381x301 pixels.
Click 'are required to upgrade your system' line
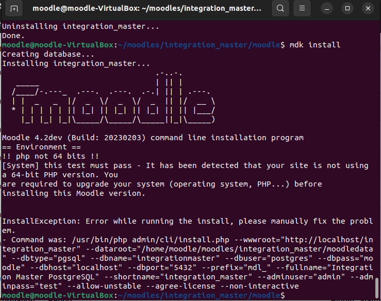click(162, 184)
